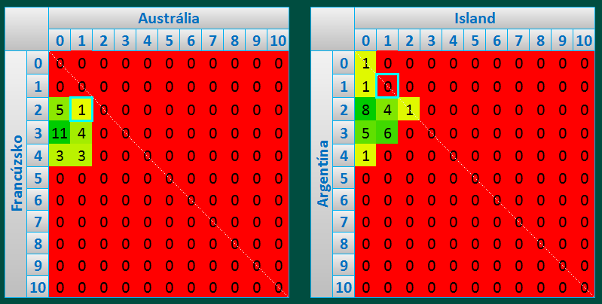Click the Argentína 4, Island 0 cell showing 1
Image resolution: width=602 pixels, height=304 pixels.
pos(365,154)
